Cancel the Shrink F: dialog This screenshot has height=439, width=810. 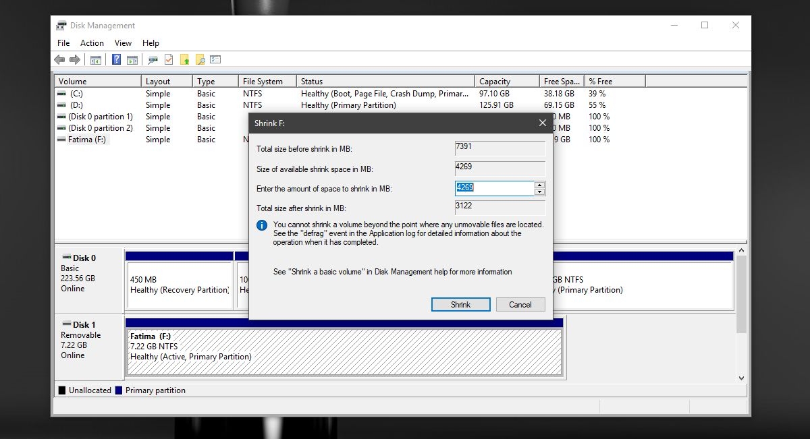(520, 305)
